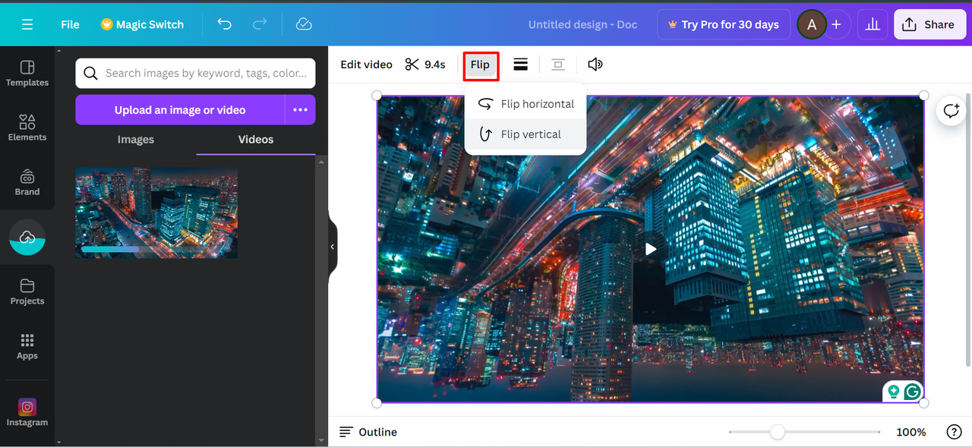Open the analytics insights chart icon
This screenshot has width=972, height=447.
(873, 24)
